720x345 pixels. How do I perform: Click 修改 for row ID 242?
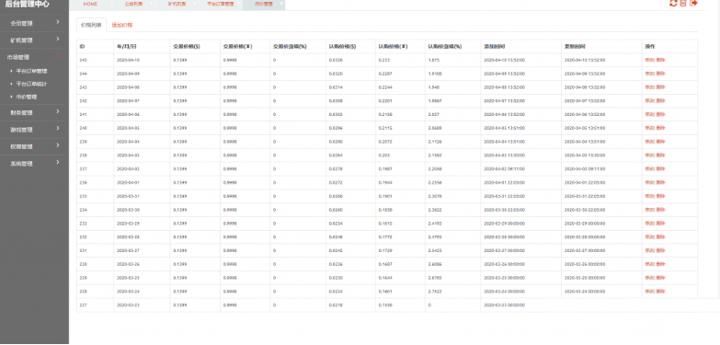(649, 100)
